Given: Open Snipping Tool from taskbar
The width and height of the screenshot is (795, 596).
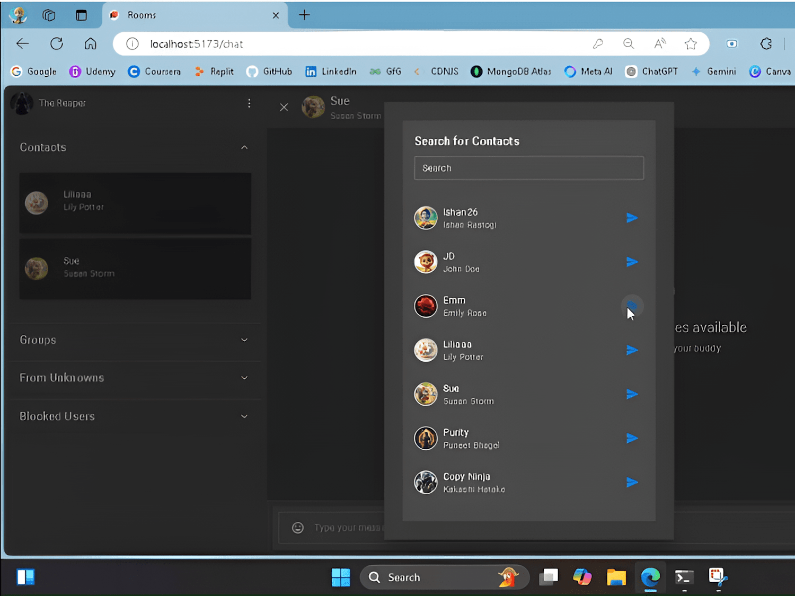Looking at the screenshot, I should 718,577.
